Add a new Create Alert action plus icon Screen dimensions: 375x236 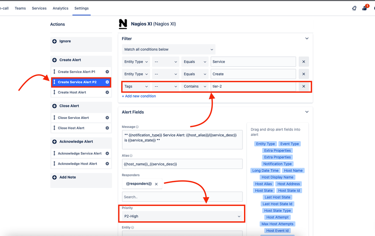tap(54, 60)
